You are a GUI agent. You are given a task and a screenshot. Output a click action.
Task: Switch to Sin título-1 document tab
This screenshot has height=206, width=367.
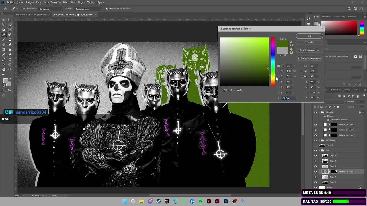(x=32, y=15)
